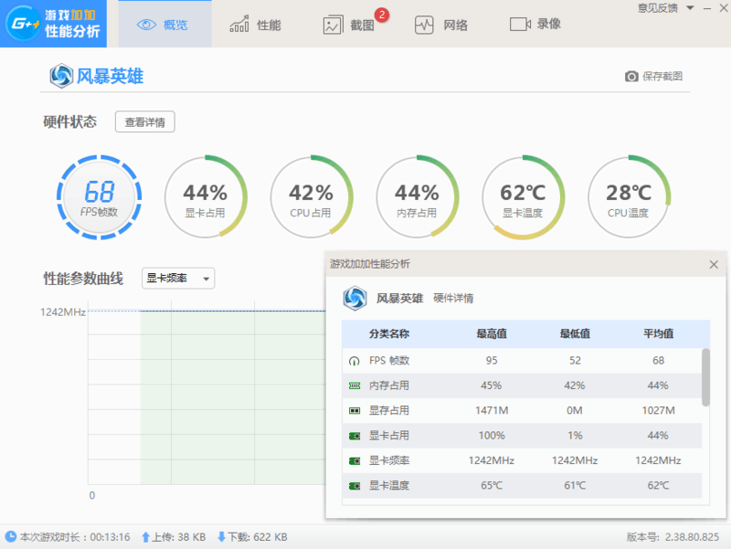Go to the 网络 tab
This screenshot has width=731, height=549.
click(441, 25)
